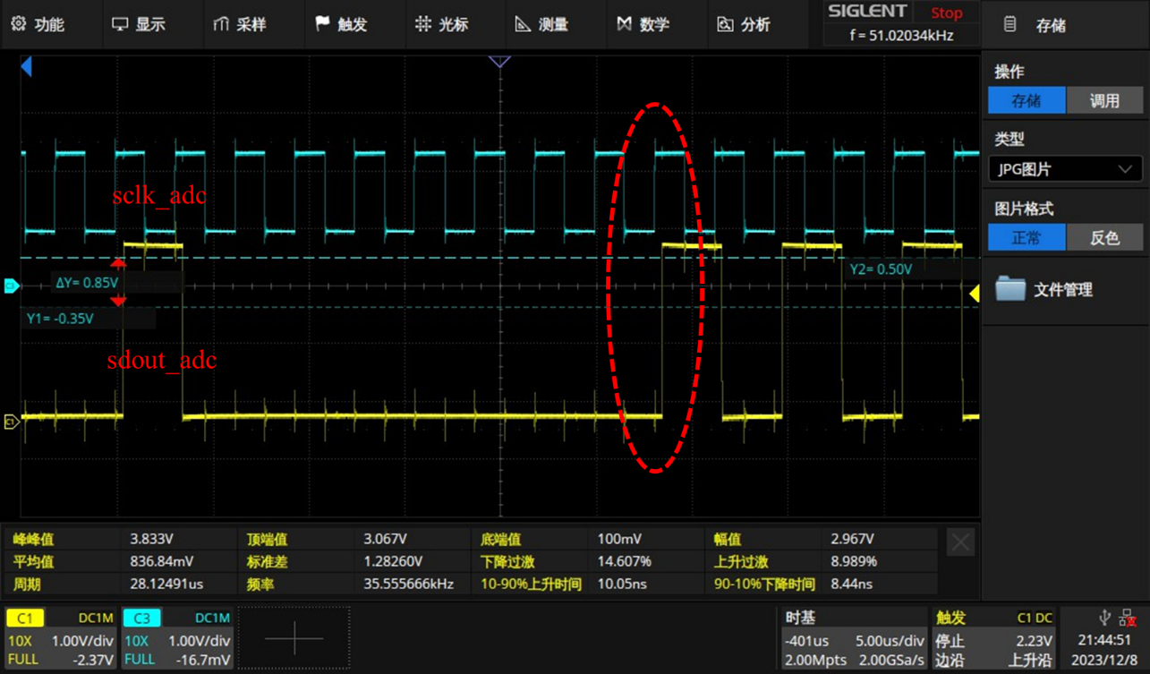
Task: Click the C3 channel level indicator on left edge
Action: point(11,286)
